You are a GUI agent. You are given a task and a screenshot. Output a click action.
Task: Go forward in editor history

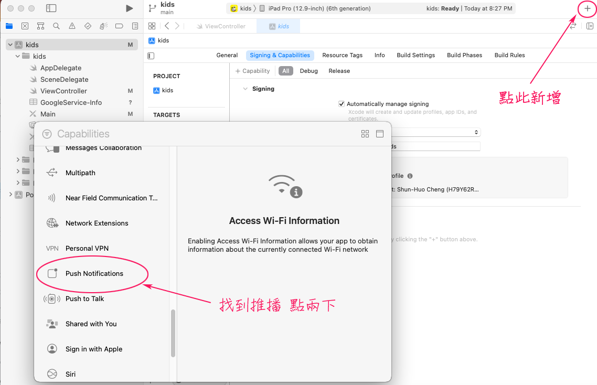177,26
